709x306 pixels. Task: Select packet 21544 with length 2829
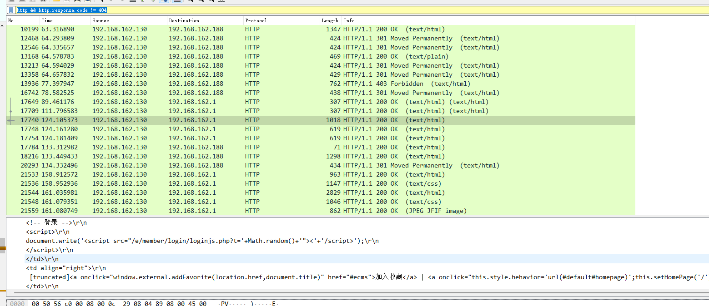[x=321, y=192]
